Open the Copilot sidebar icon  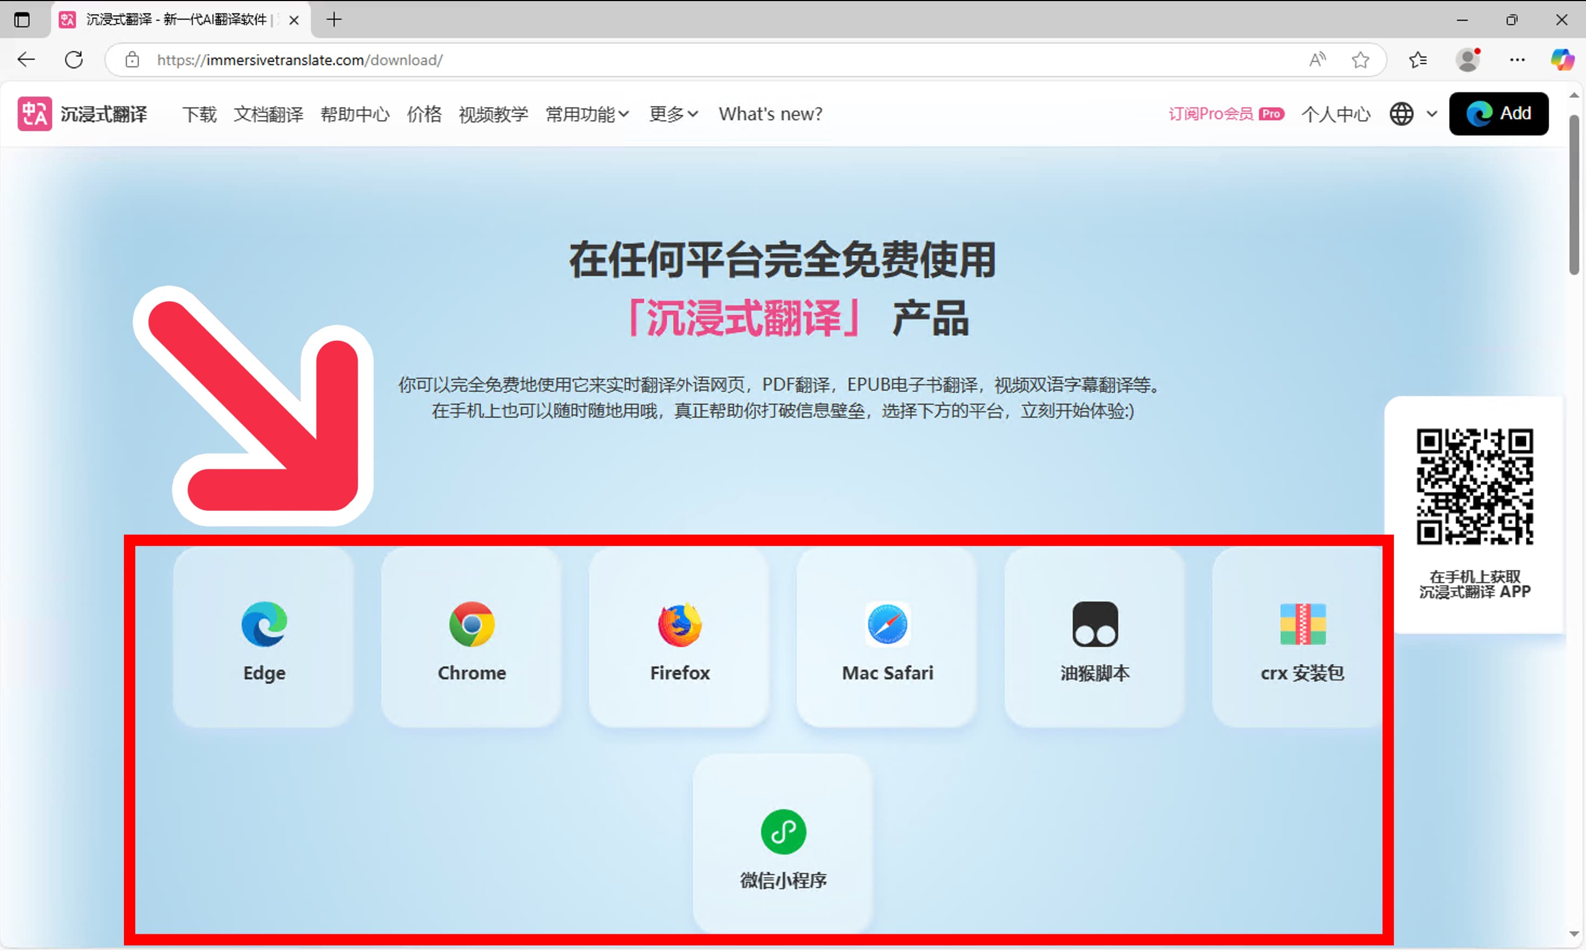click(x=1562, y=60)
